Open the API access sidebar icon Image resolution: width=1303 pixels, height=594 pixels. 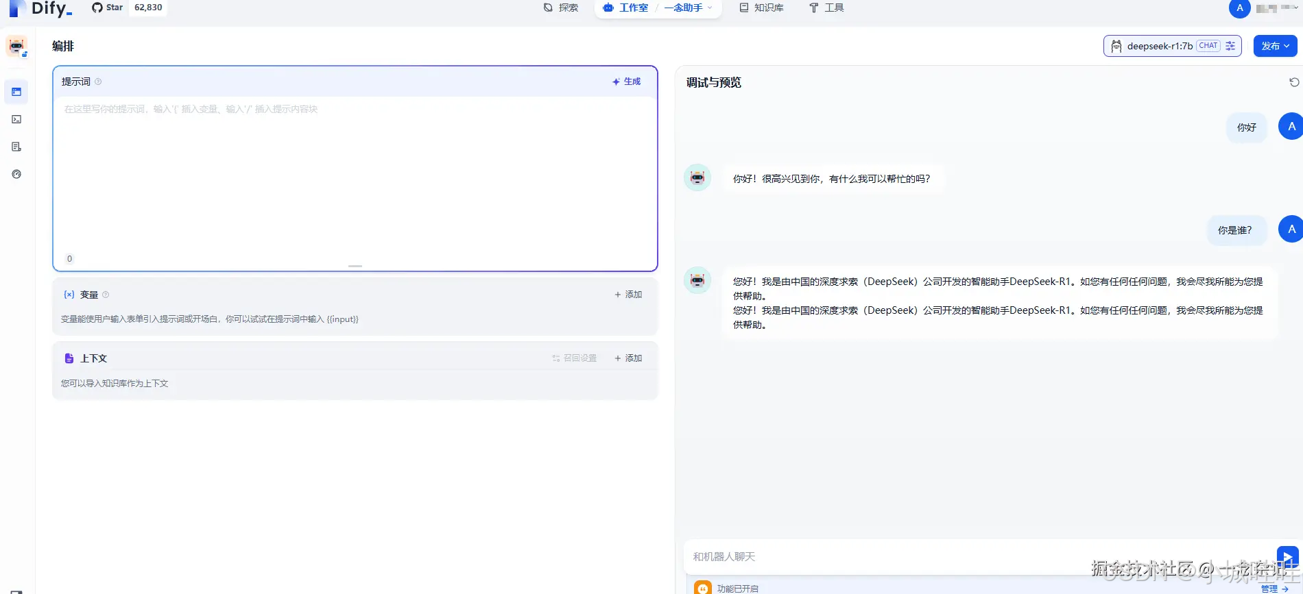tap(16, 119)
